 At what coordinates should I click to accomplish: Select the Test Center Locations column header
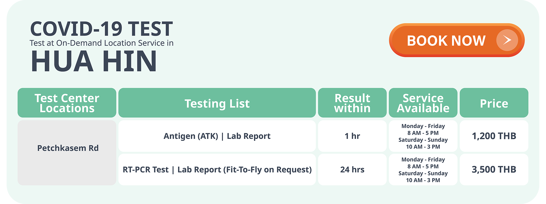67,103
